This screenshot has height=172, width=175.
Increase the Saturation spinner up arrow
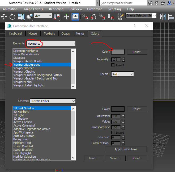(x=123, y=115)
